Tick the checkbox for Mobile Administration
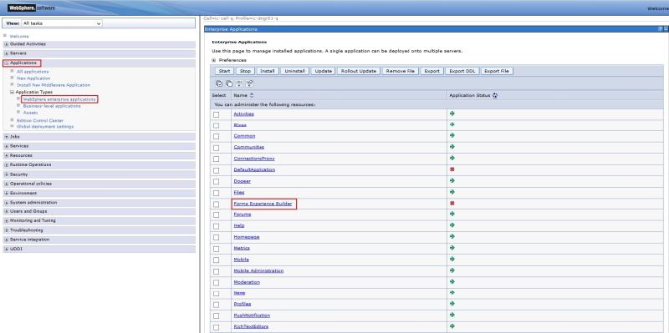Screen dimensions: 669x333 (x=217, y=271)
